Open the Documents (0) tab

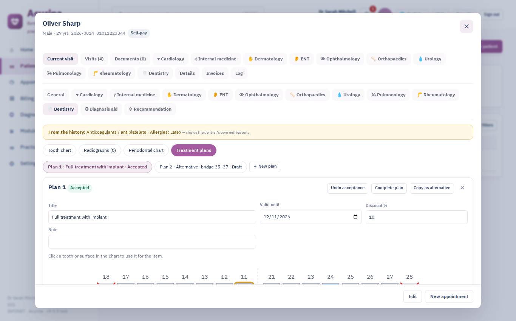(130, 59)
